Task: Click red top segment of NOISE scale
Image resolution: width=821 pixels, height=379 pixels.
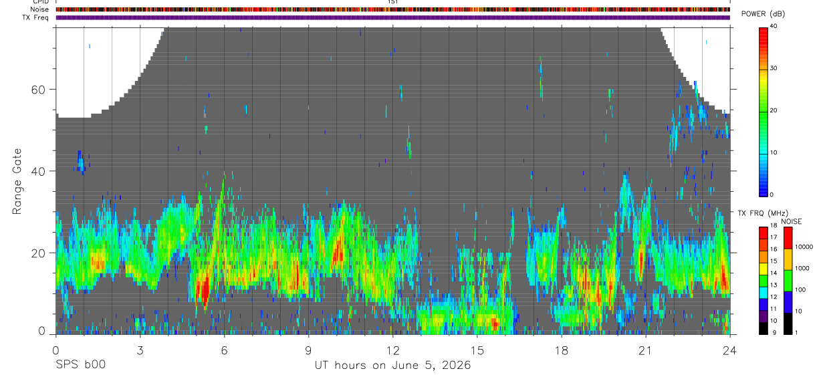Action: coord(788,238)
